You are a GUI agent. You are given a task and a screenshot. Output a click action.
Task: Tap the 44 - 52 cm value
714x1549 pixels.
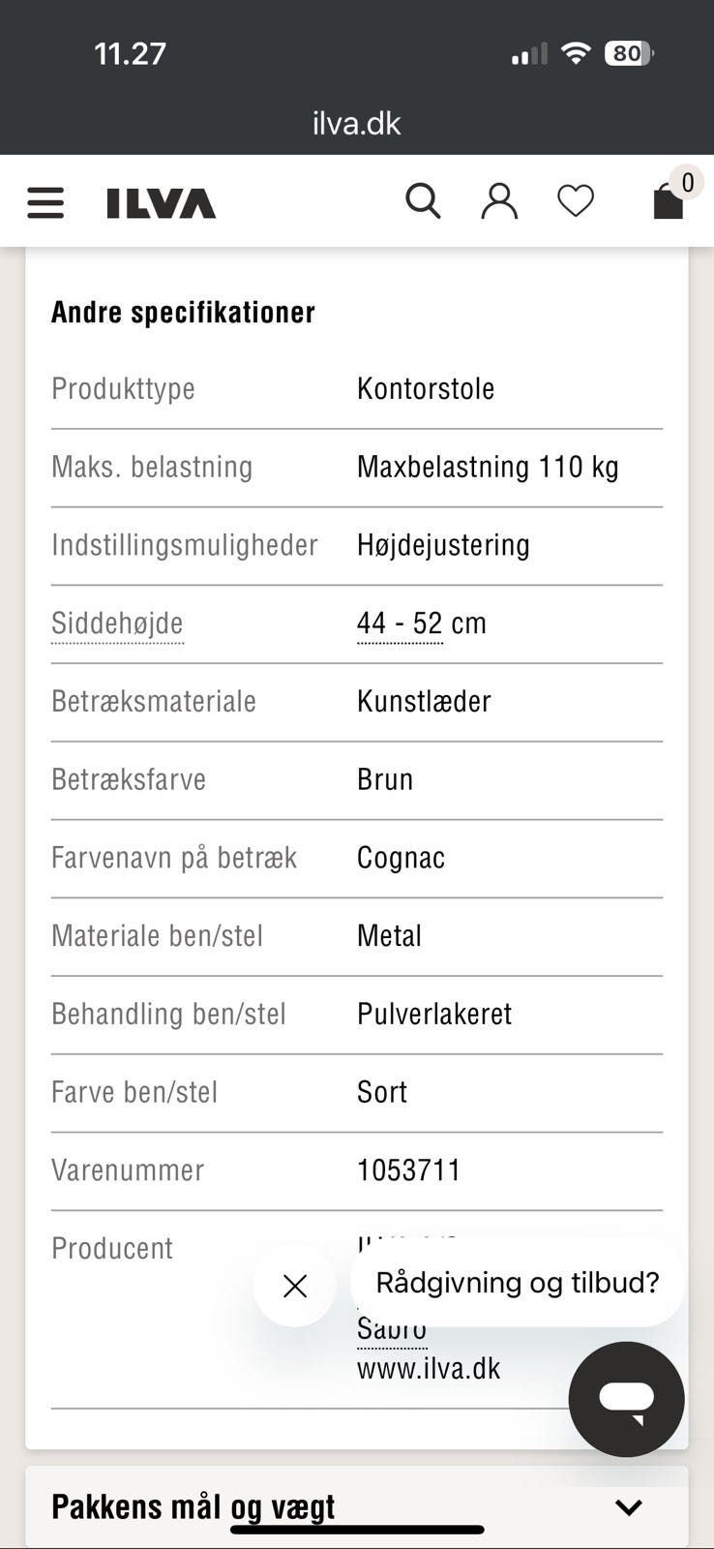(x=400, y=623)
